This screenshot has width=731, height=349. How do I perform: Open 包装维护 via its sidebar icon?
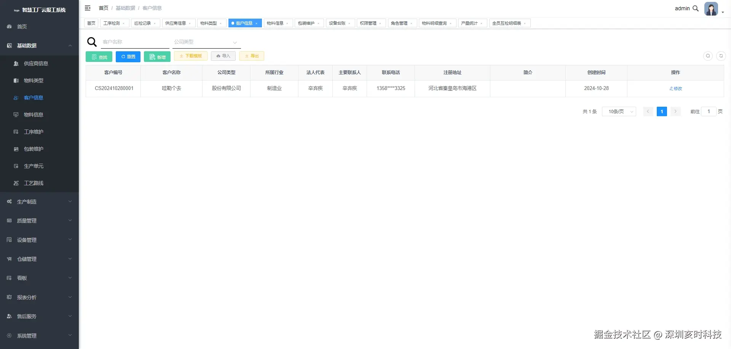16,149
